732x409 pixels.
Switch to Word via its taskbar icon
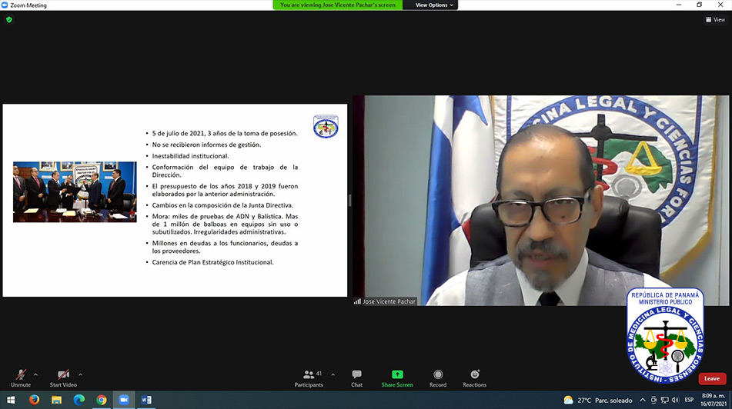(146, 400)
